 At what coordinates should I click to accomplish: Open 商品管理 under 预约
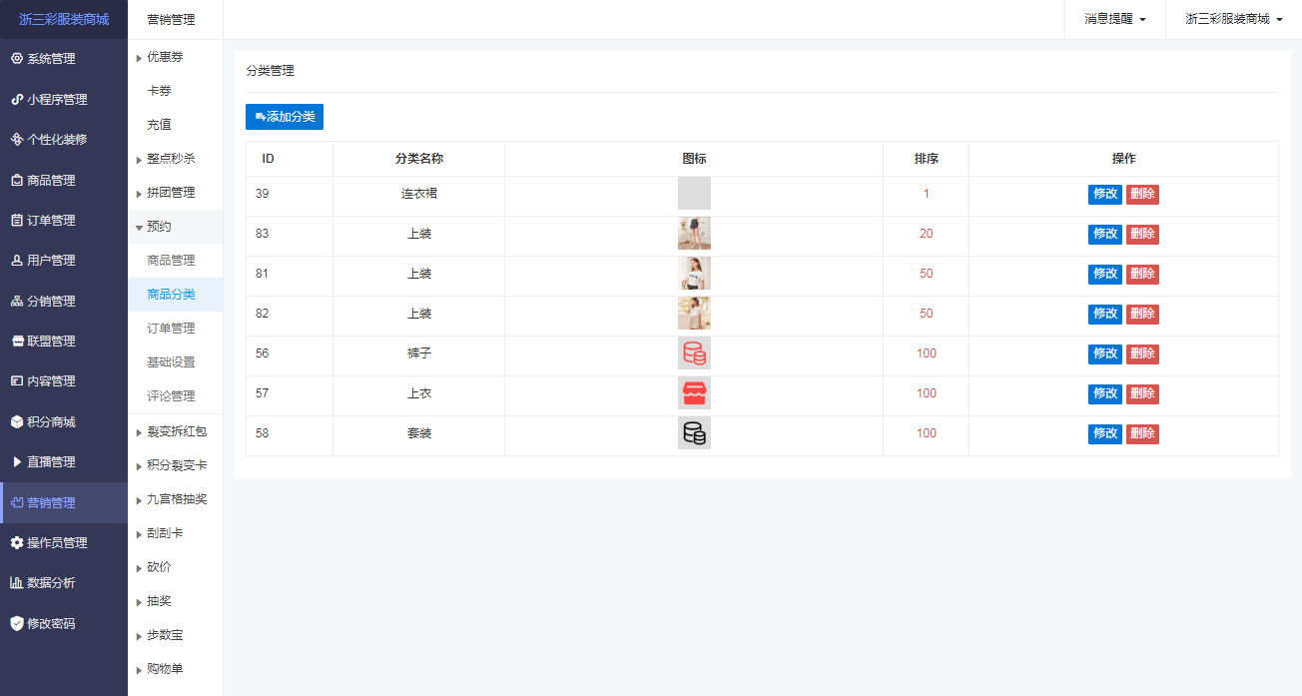175,261
